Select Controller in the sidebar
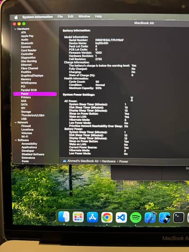 coord(27,54)
